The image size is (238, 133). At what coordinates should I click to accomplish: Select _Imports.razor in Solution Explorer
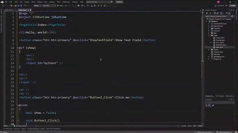pos(218,52)
